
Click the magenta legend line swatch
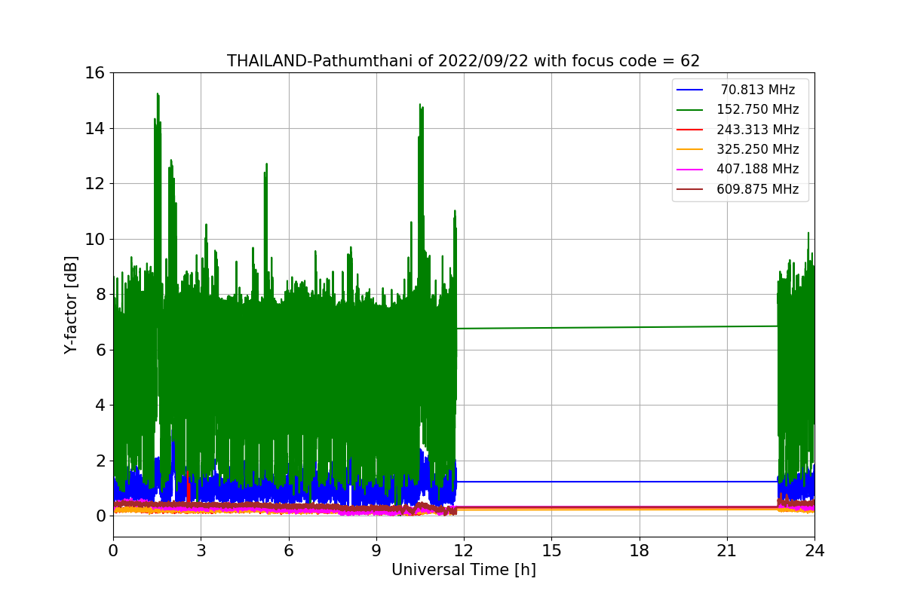click(x=690, y=170)
